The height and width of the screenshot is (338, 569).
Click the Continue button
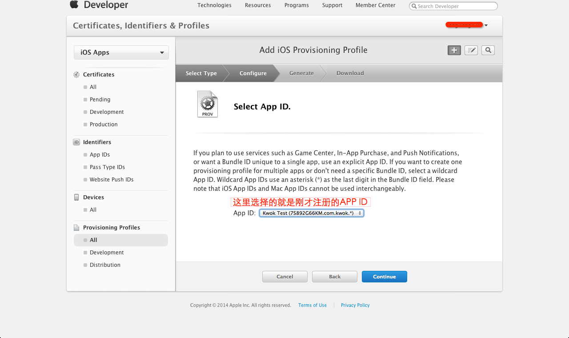(385, 277)
